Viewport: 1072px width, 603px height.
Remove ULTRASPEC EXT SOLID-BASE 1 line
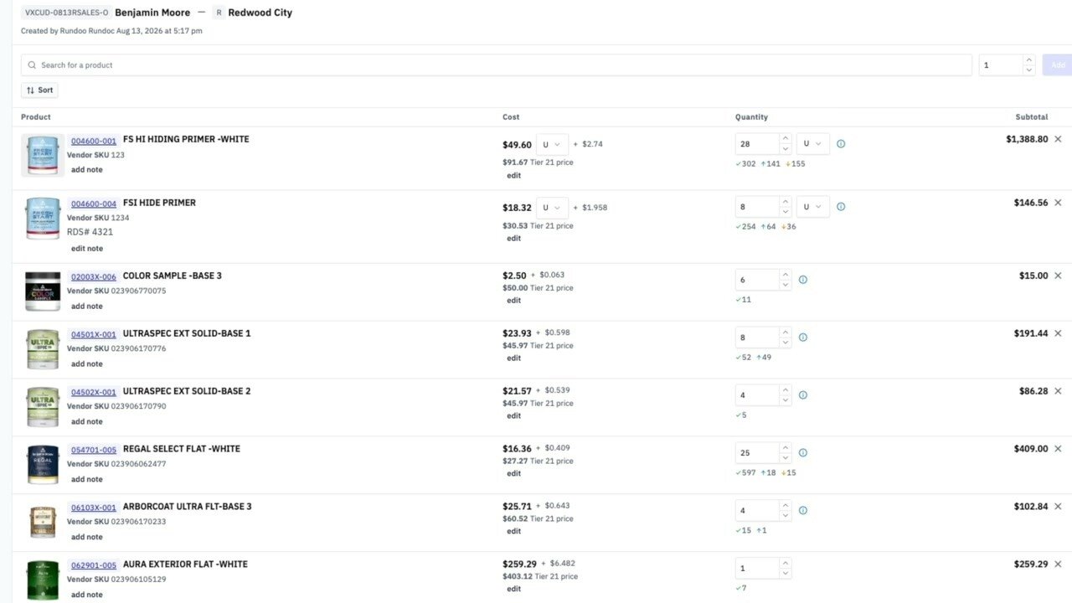pos(1058,333)
